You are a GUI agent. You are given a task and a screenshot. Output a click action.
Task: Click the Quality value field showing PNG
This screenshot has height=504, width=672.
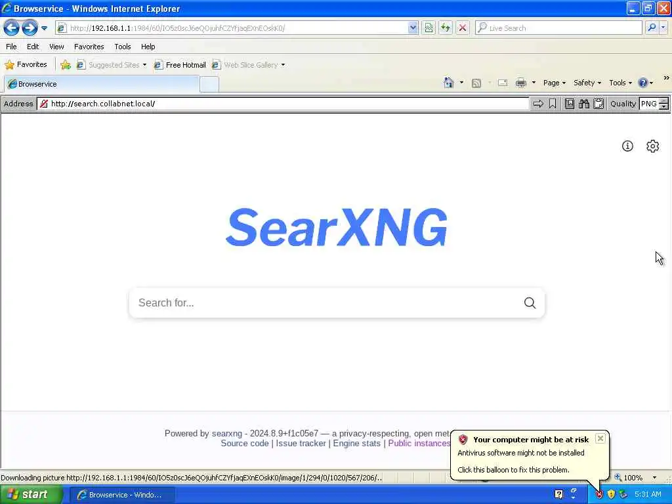(649, 104)
